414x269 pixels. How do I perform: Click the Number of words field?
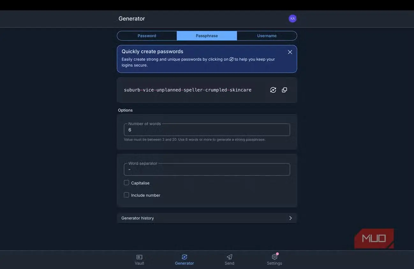pyautogui.click(x=207, y=130)
